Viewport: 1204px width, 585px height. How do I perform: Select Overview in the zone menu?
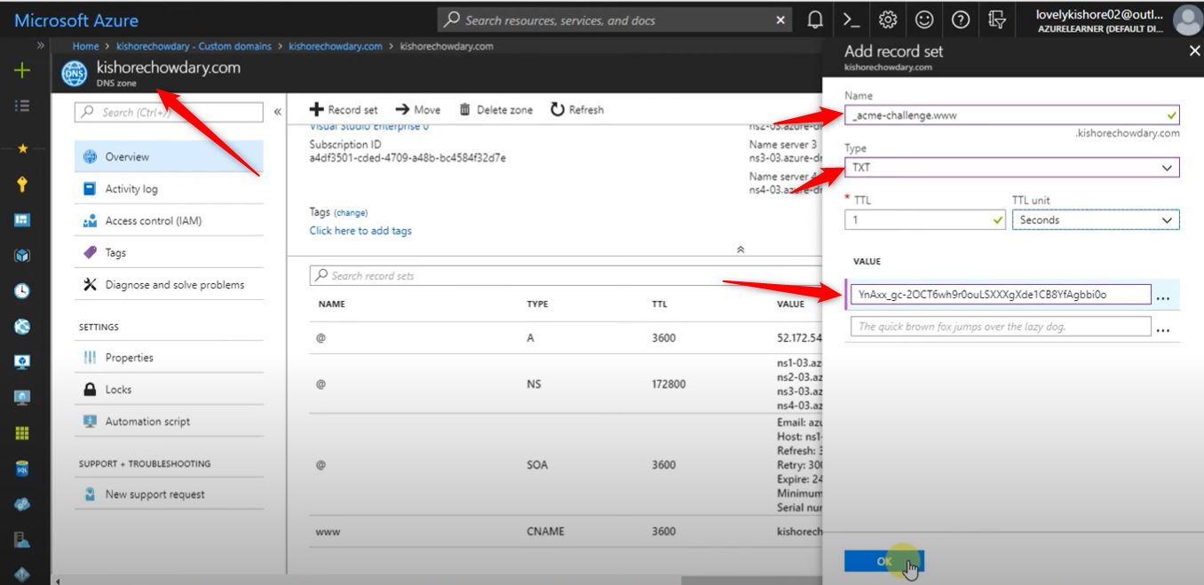pyautogui.click(x=169, y=157)
